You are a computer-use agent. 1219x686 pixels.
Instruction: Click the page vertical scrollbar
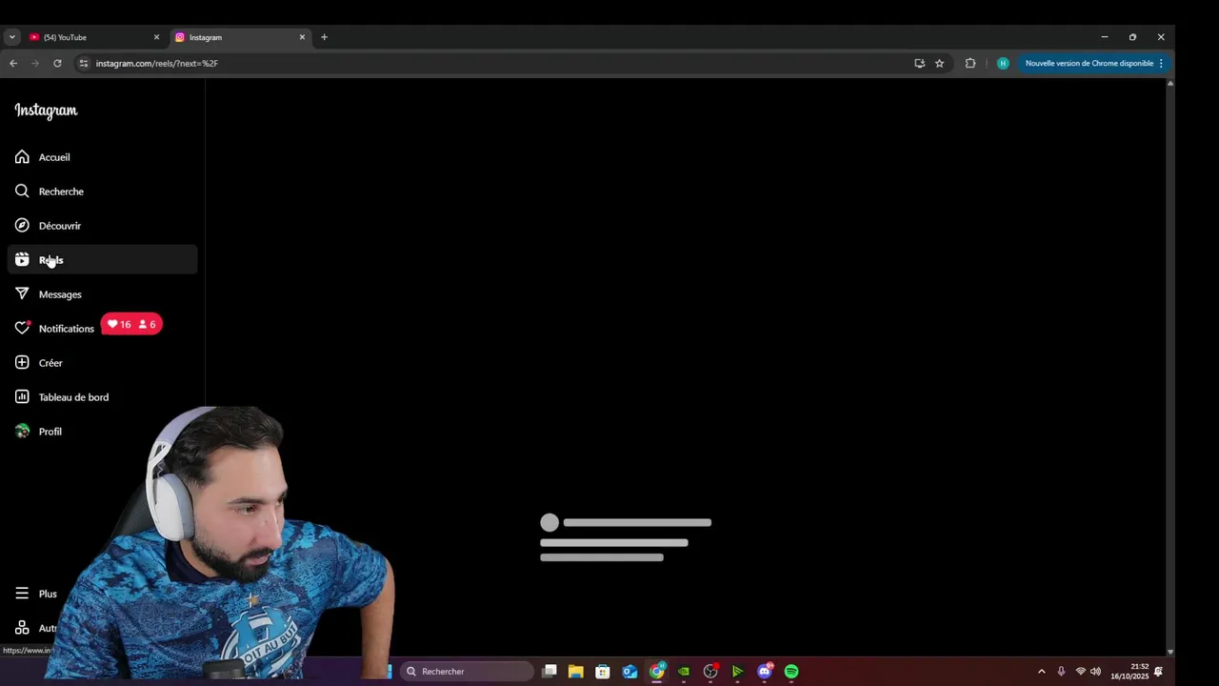[1170, 367]
